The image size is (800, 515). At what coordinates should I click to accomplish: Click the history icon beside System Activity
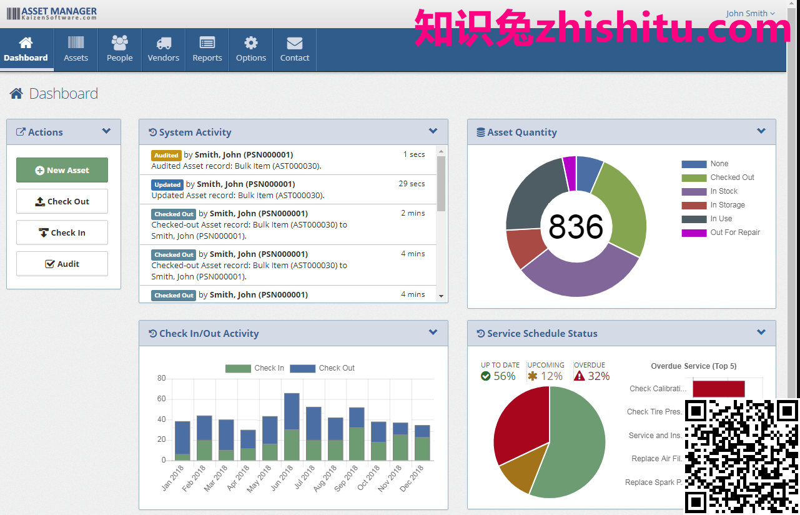click(152, 132)
